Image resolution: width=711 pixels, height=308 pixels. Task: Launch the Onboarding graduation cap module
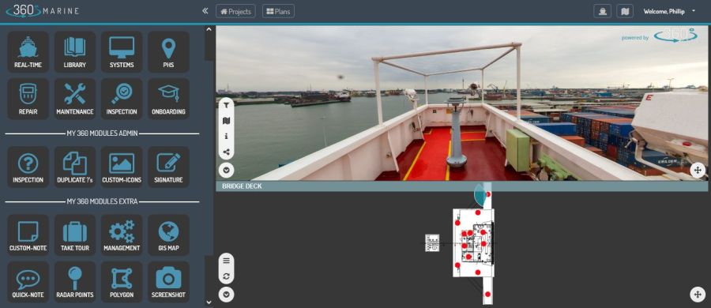168,99
